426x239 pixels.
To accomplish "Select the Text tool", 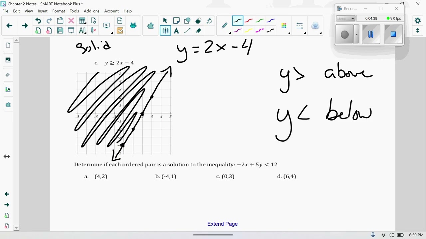I will point(176,31).
